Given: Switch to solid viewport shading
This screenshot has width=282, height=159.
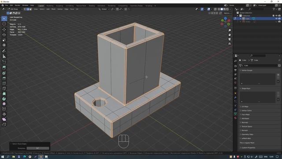Looking at the screenshot, I should 222,9.
